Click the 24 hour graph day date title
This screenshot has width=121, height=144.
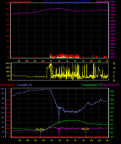pos(67,2)
